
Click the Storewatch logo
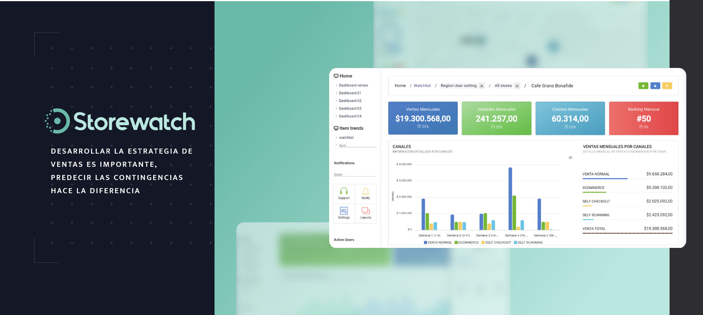tap(120, 121)
